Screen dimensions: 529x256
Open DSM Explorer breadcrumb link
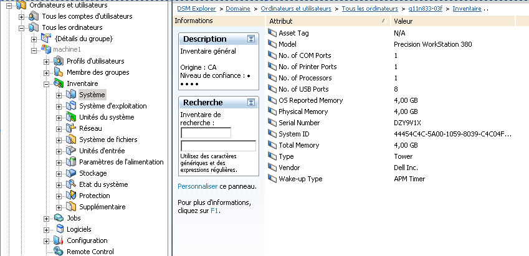pyautogui.click(x=196, y=9)
